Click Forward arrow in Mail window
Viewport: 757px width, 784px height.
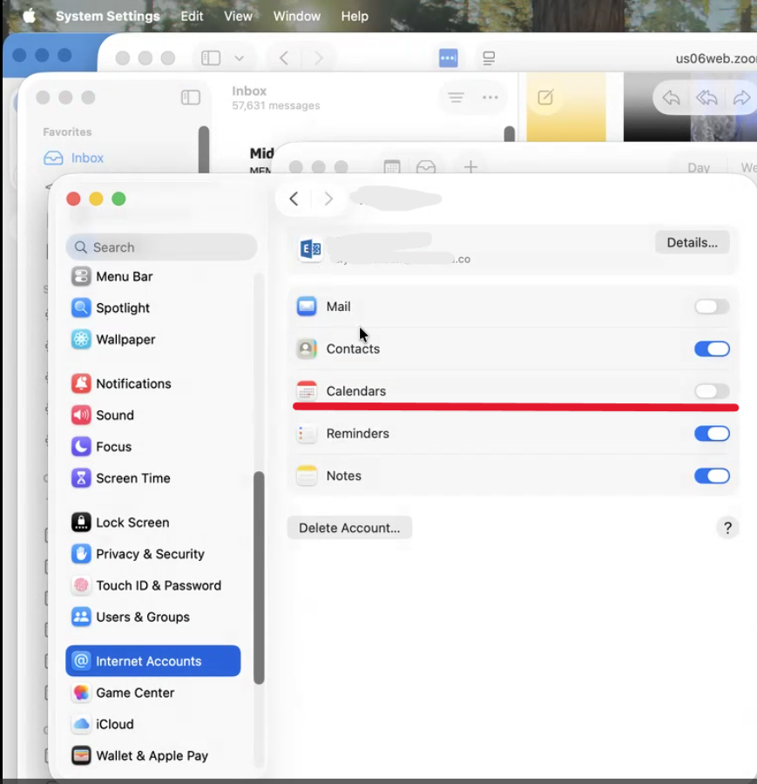tap(742, 98)
